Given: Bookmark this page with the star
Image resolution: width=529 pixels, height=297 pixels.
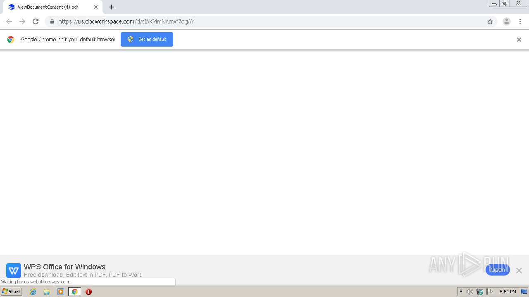Looking at the screenshot, I should tap(490, 21).
